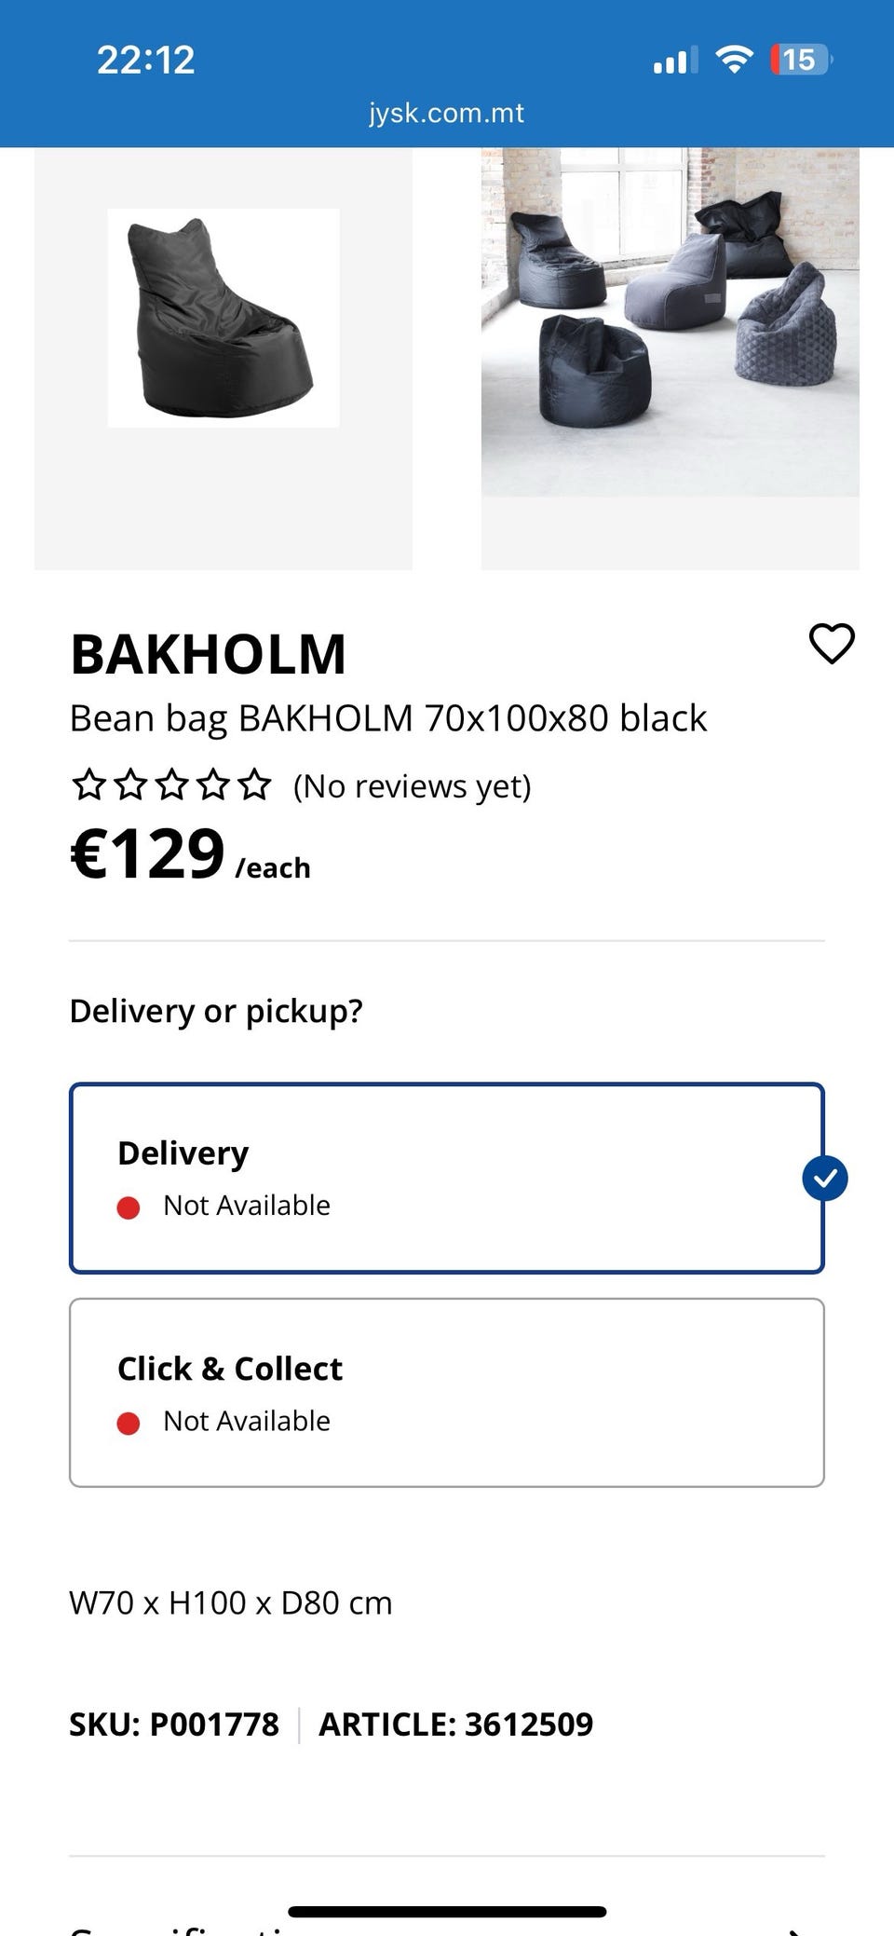Open the single black bean bag photo
Image resolution: width=894 pixels, height=1936 pixels.
tap(223, 319)
